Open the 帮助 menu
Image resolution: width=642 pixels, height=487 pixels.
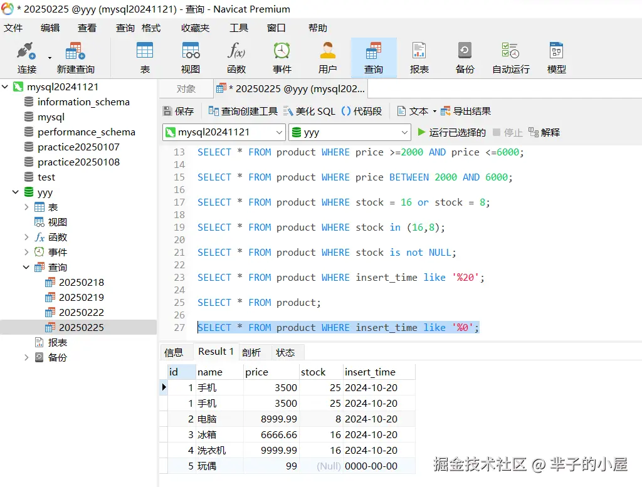(x=318, y=28)
